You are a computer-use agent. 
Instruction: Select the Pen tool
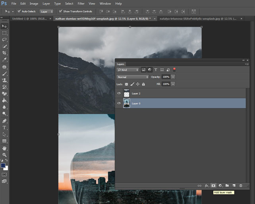point(4,121)
